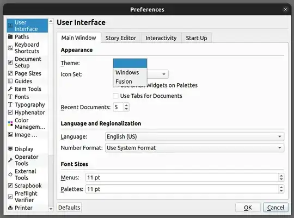294x218 pixels.
Task: Open Item Tools wrench icon
Action: 10,89
